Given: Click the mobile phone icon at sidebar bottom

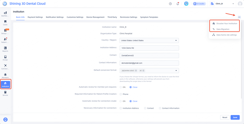Looking at the screenshot, I should point(6,120).
